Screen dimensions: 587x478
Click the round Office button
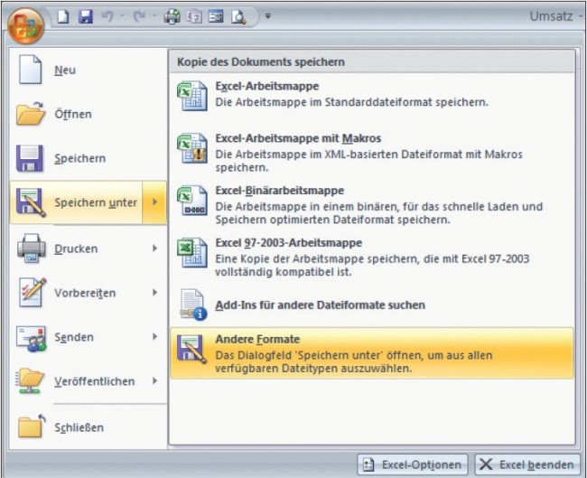click(25, 26)
